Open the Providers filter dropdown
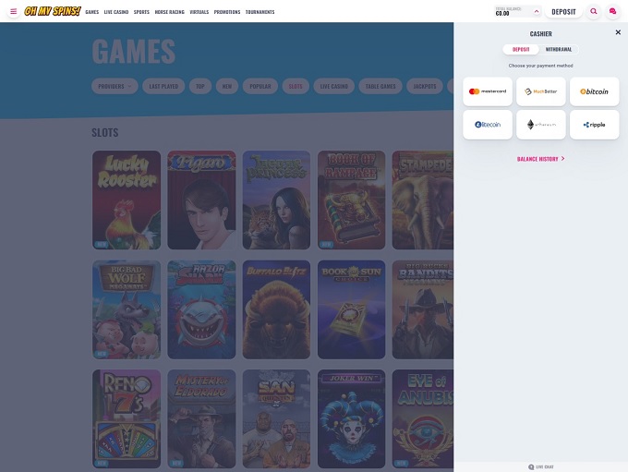 [x=115, y=86]
